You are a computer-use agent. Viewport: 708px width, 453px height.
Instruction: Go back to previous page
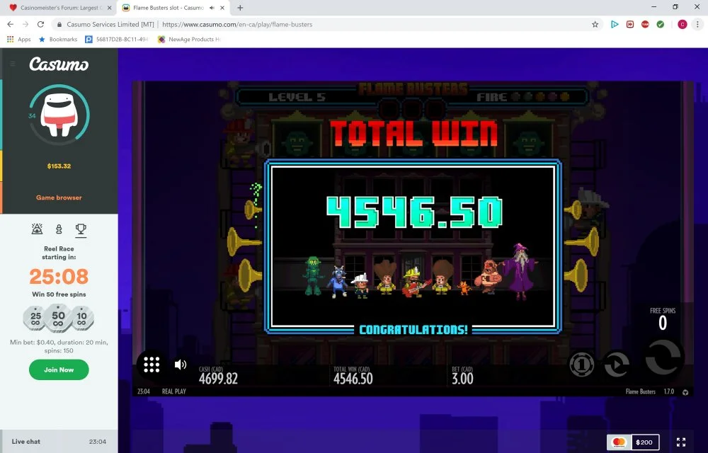pos(11,24)
